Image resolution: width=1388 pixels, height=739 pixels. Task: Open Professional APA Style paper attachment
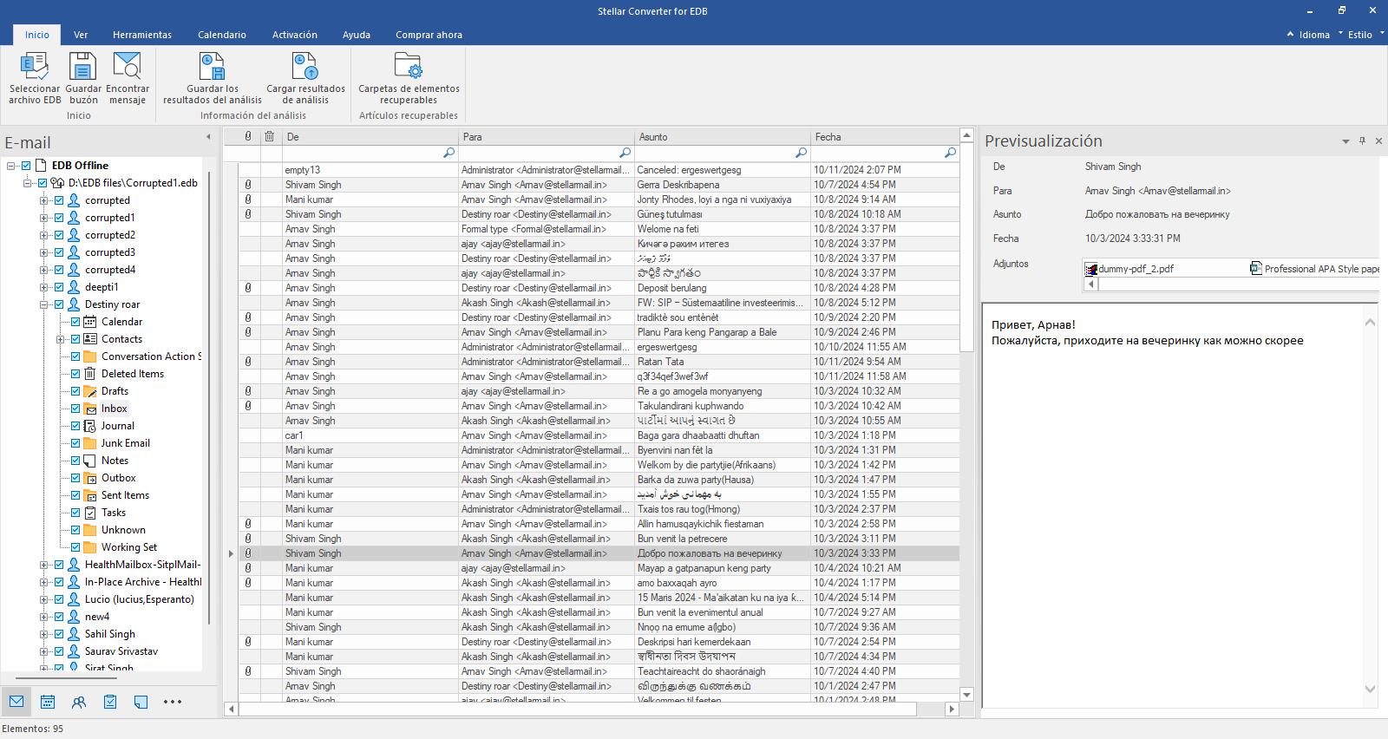[x=1314, y=269]
